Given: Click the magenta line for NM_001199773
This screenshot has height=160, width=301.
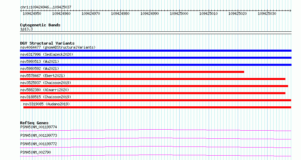Looking at the screenshot, I should (x=156, y=138).
